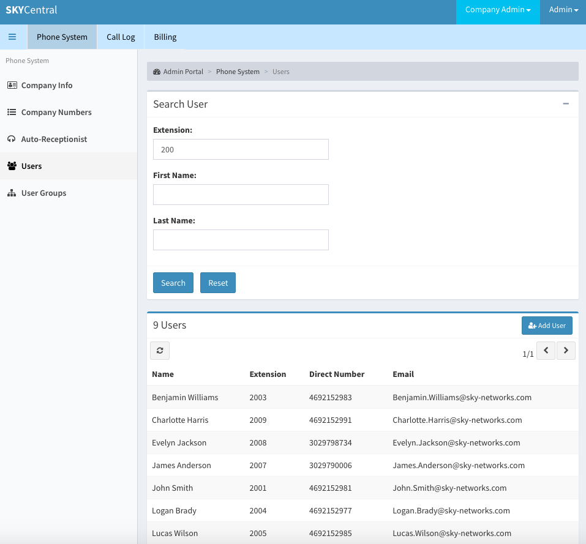586x544 pixels.
Task: Select the James Anderson user name
Action: 181,465
